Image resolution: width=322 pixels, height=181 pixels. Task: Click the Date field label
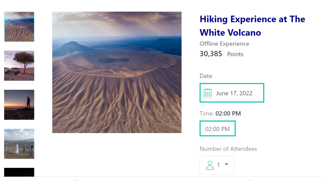206,76
